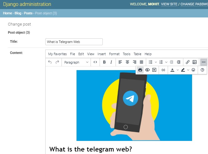Toggle numbered list
Image resolution: width=208 pixels, height=154 pixels.
(x=161, y=62)
